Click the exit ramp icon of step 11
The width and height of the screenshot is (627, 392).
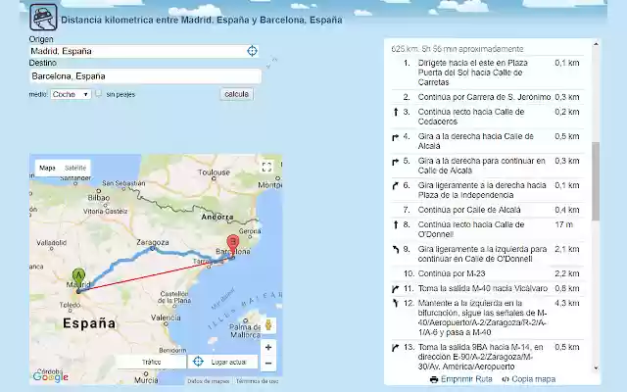396,289
